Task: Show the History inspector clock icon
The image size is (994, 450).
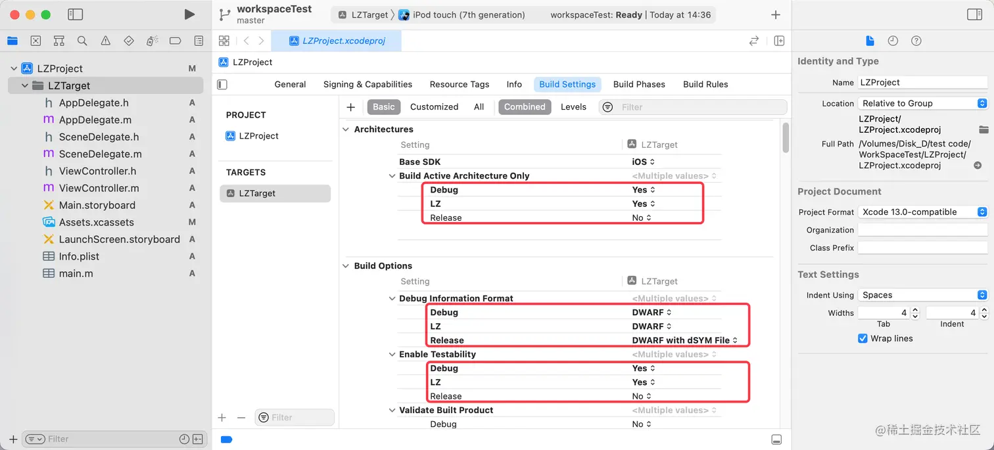Action: point(893,41)
